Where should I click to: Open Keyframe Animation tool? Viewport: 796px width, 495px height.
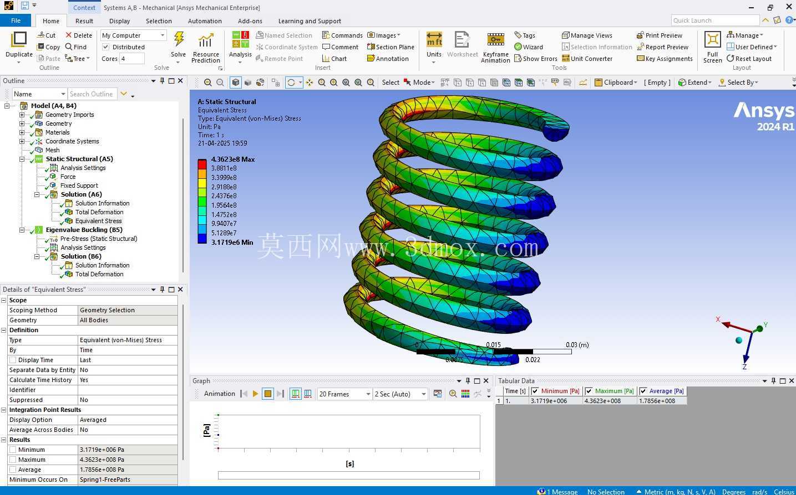(x=495, y=48)
